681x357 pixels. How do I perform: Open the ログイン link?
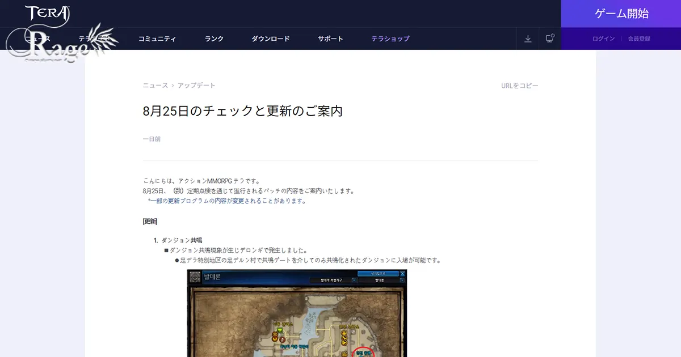(x=603, y=39)
